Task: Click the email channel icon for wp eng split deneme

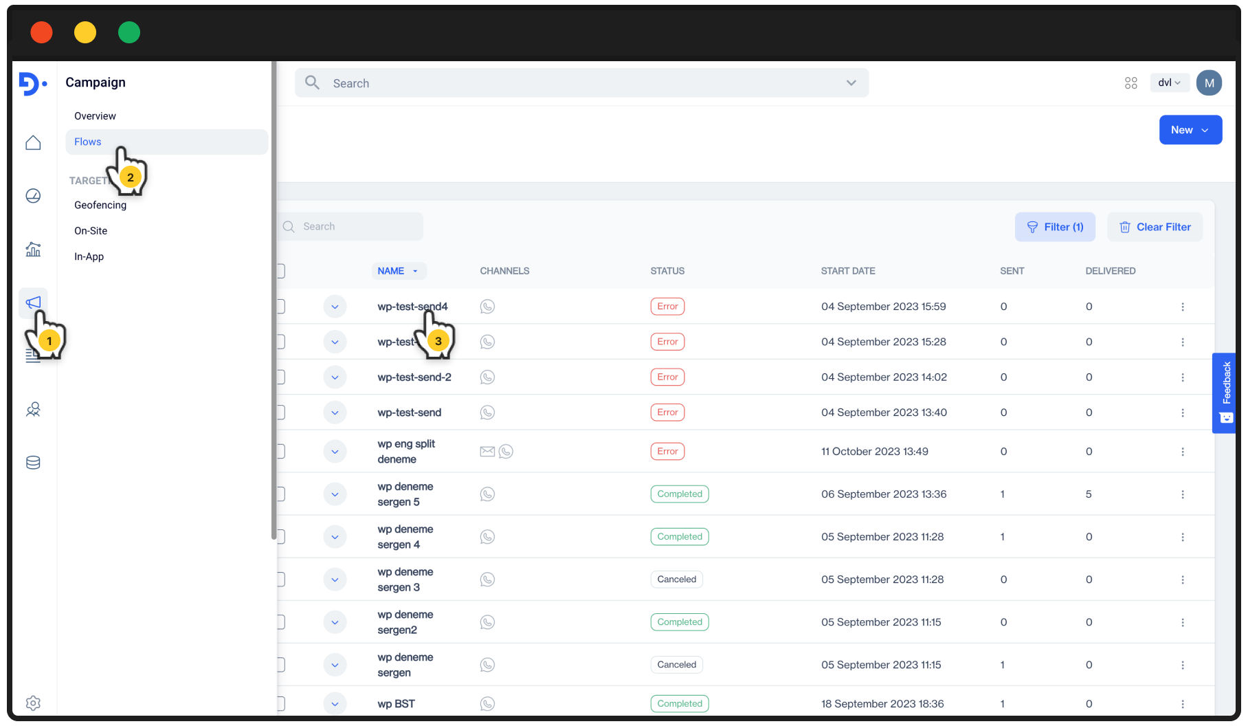Action: tap(487, 452)
